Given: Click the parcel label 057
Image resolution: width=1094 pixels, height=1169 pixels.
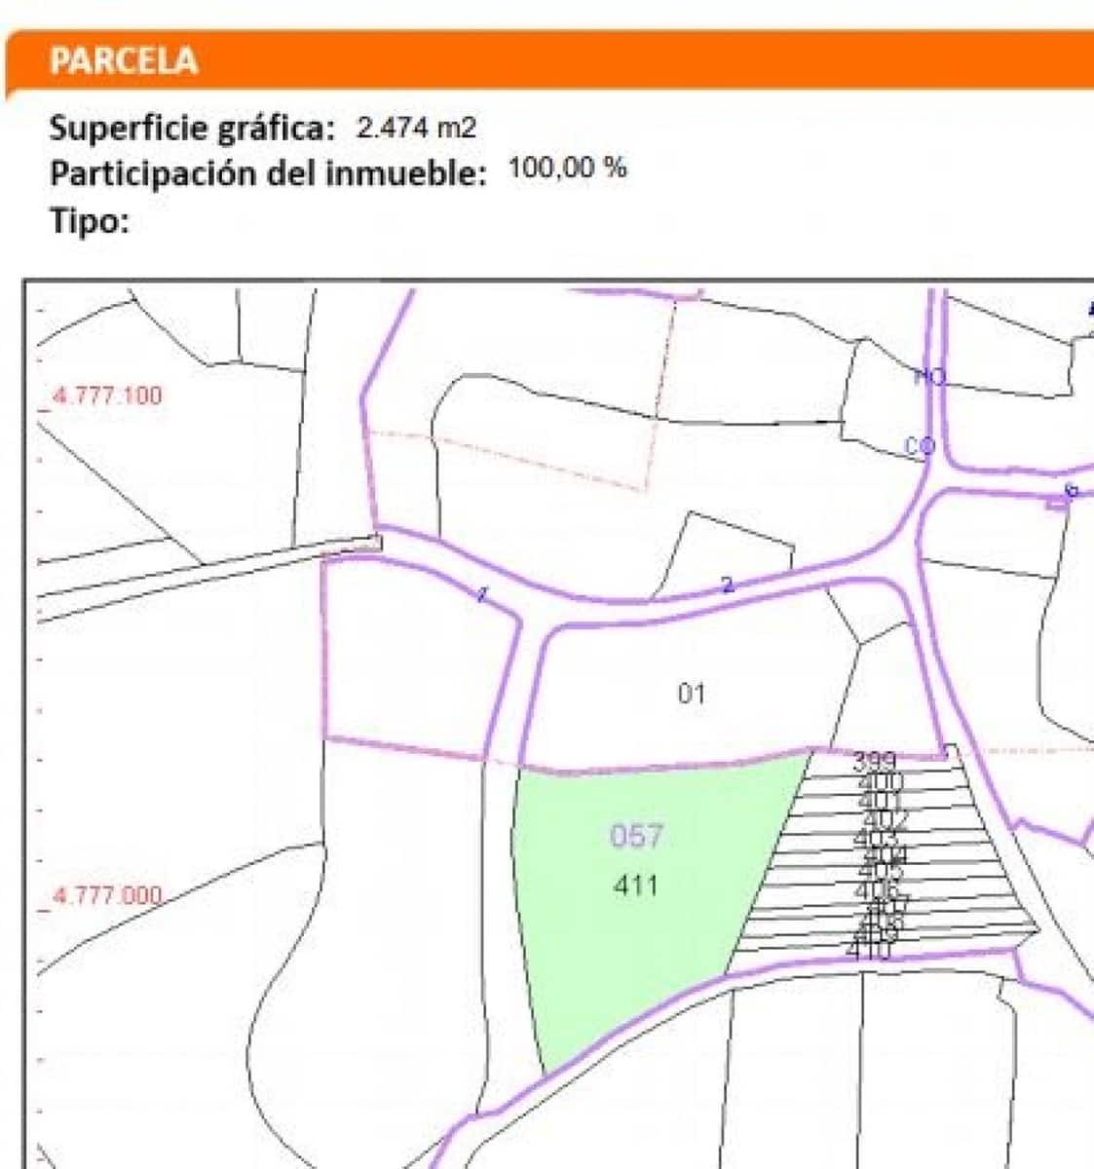Looking at the screenshot, I should click(x=635, y=836).
